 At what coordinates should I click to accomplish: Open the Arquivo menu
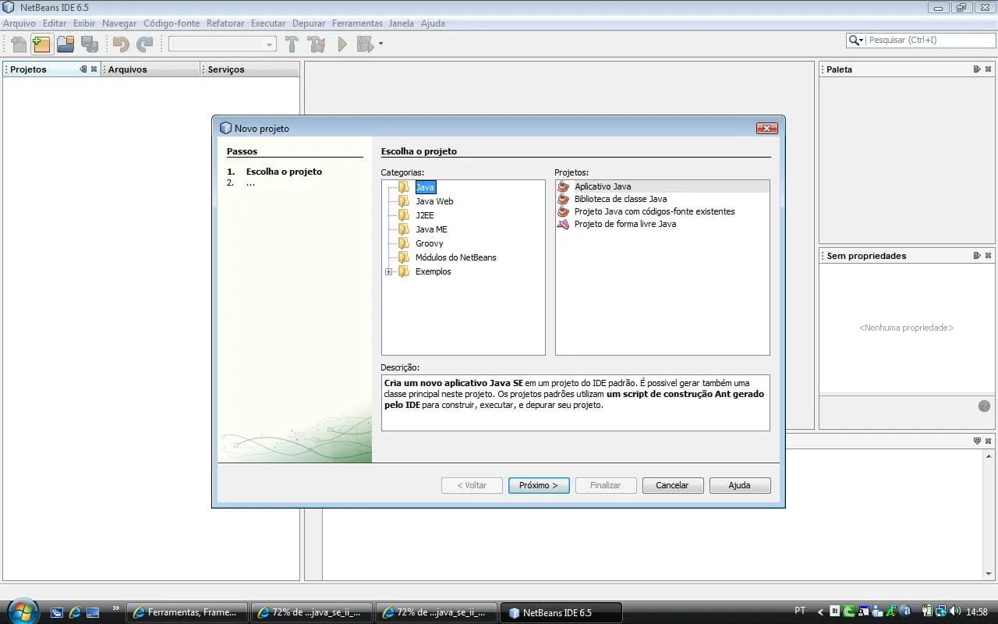click(19, 23)
